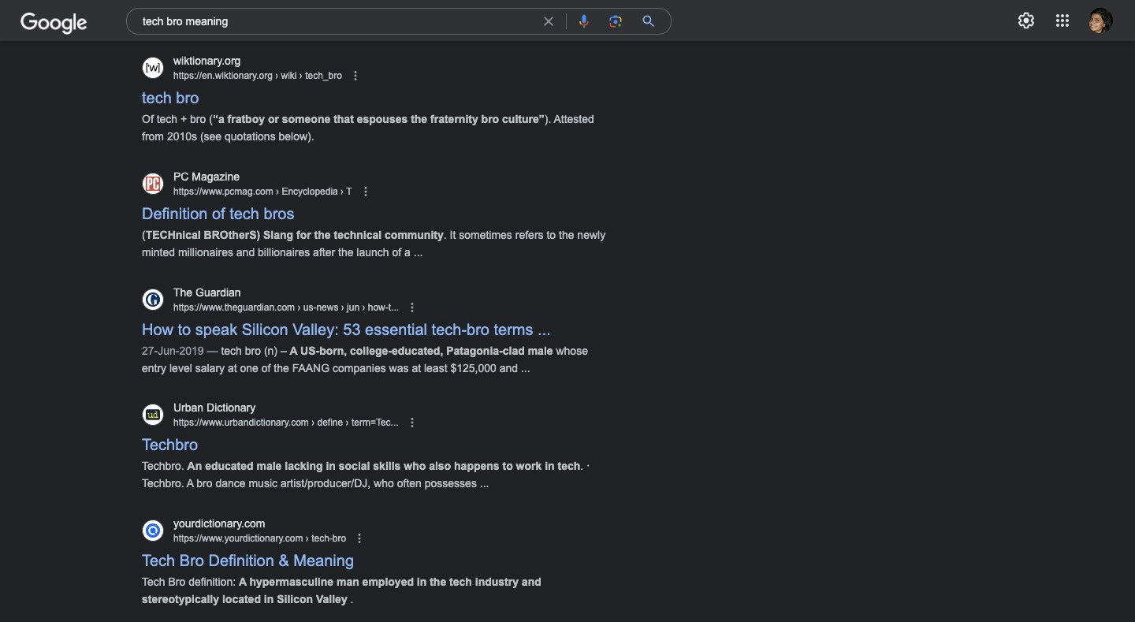Click the snippet 'Slang for the technical community'
This screenshot has width=1135, height=622.
point(353,235)
